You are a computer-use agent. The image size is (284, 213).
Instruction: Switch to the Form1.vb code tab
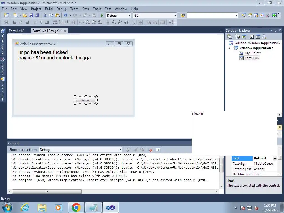16,31
